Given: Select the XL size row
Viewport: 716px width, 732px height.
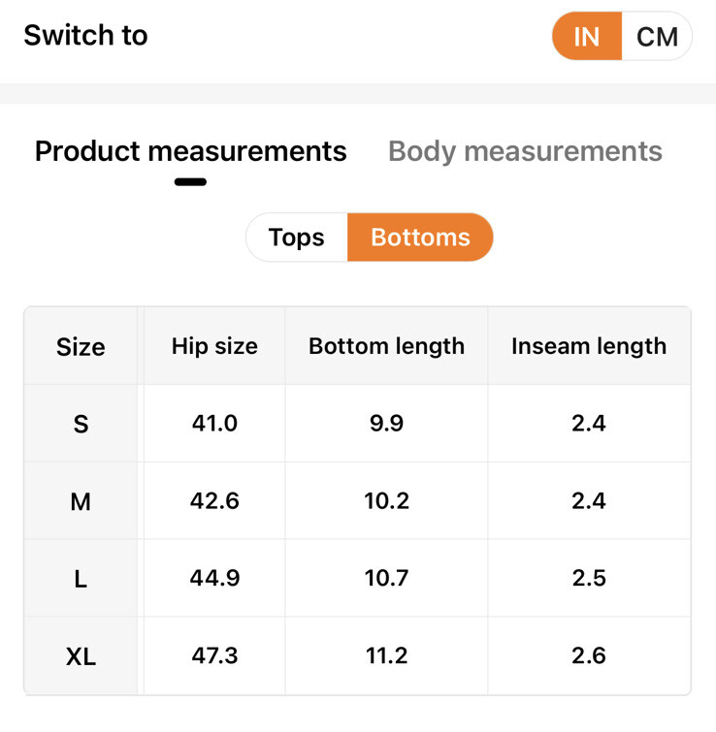Looking at the screenshot, I should 81,656.
